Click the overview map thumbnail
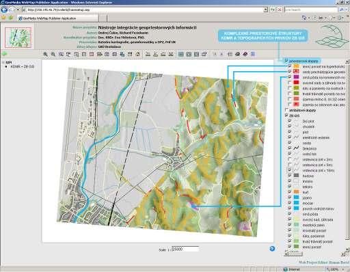 [18, 38]
